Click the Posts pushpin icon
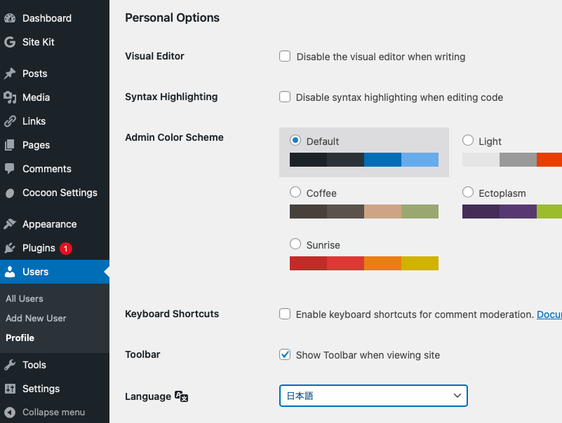Image resolution: width=562 pixels, height=423 pixels. (x=10, y=74)
